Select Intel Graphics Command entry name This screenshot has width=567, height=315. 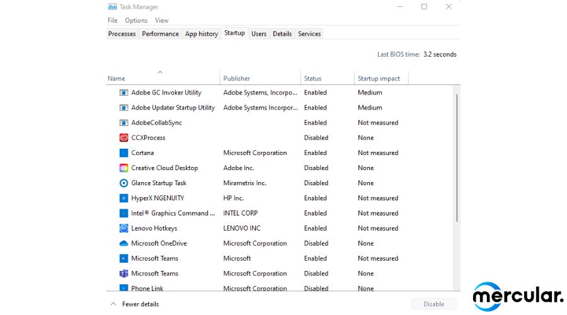(x=173, y=214)
